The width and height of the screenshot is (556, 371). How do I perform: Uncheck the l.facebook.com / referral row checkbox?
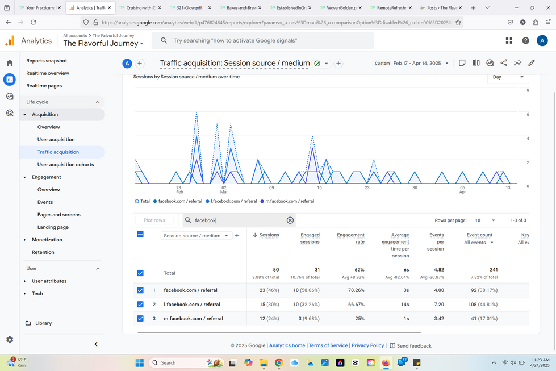pos(140,305)
